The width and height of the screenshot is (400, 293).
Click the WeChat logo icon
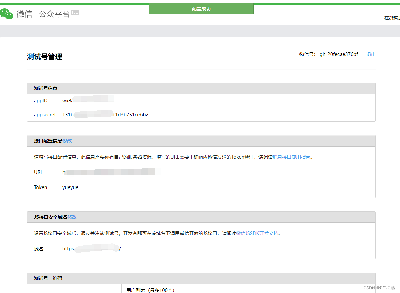pos(7,14)
